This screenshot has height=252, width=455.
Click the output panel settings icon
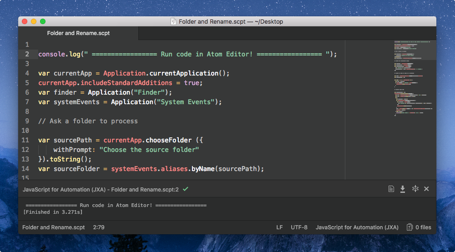[415, 189]
